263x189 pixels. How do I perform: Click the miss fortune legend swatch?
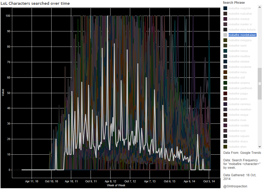pyautogui.click(x=225, y=30)
